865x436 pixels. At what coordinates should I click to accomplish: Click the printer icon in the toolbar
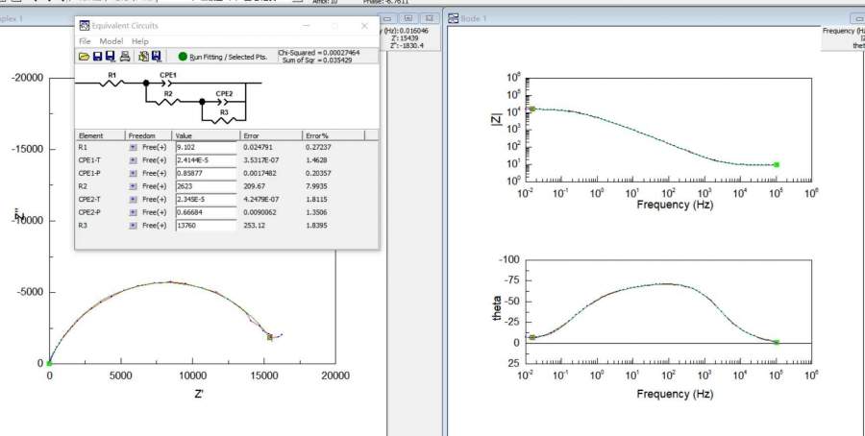click(x=125, y=58)
